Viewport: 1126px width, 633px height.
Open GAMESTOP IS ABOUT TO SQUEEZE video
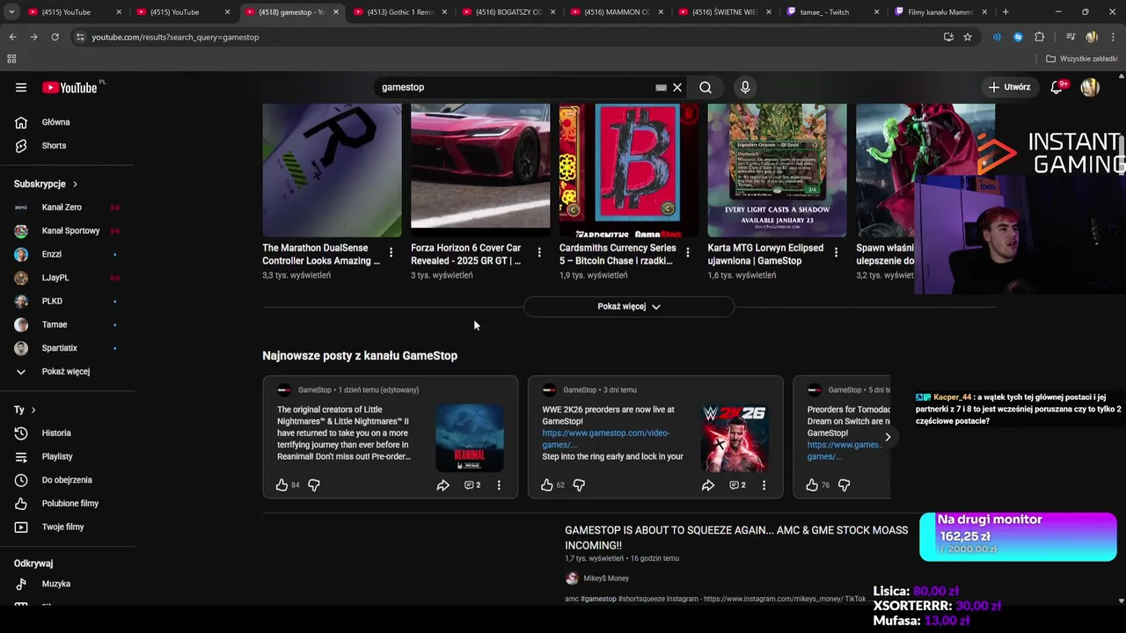click(x=736, y=538)
